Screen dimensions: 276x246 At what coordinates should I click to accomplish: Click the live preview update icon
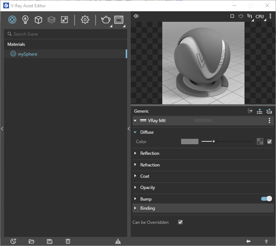coord(136,16)
